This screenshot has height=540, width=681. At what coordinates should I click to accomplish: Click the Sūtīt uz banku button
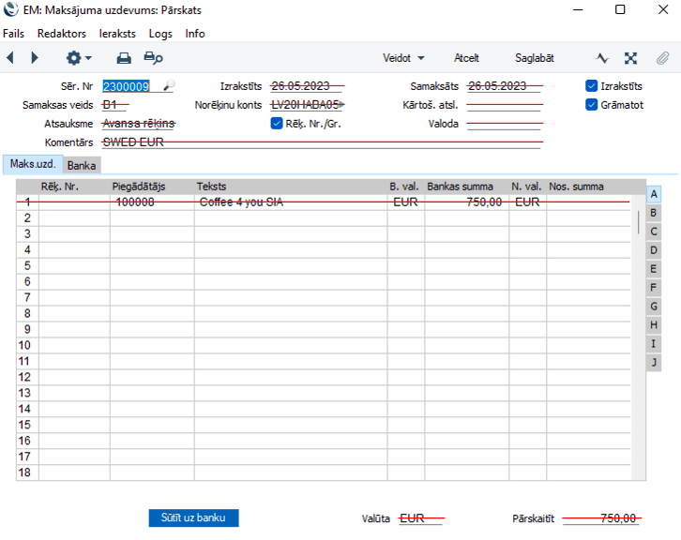tap(193, 517)
